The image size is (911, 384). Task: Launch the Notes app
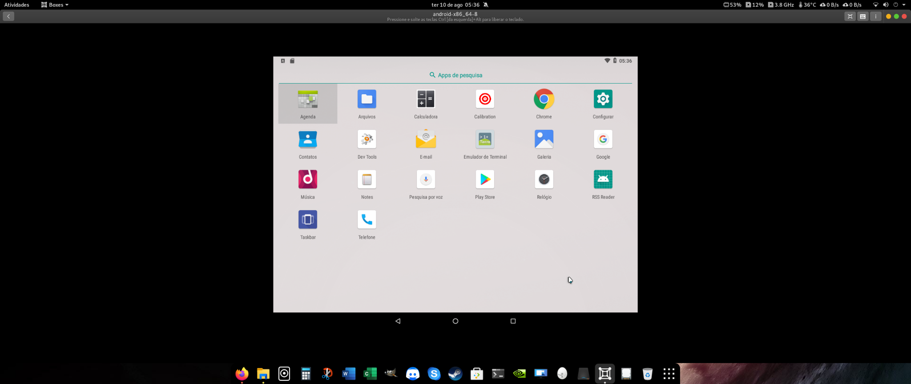tap(367, 184)
